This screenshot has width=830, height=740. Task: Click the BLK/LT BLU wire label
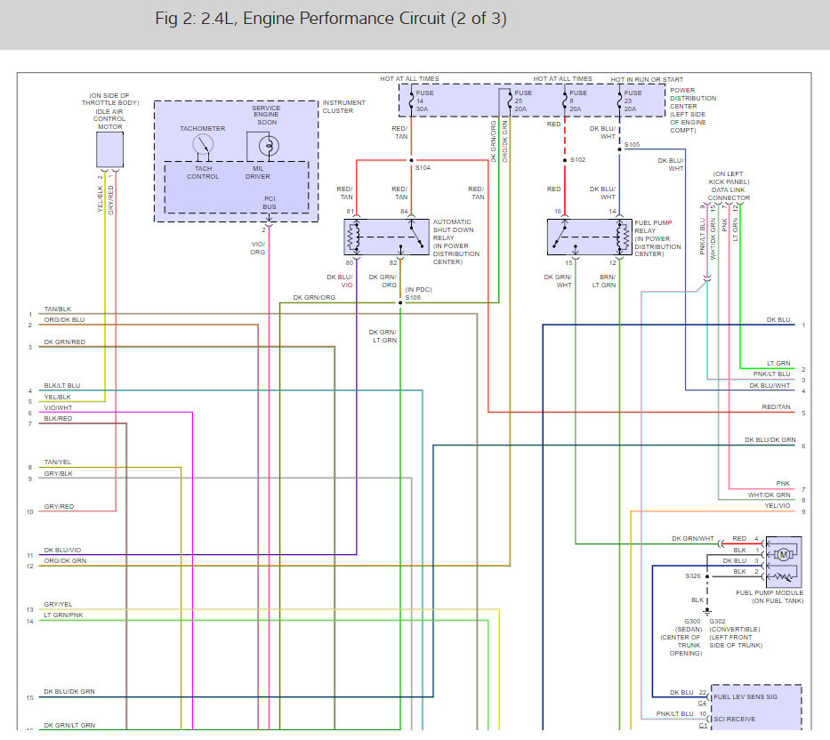pos(62,385)
